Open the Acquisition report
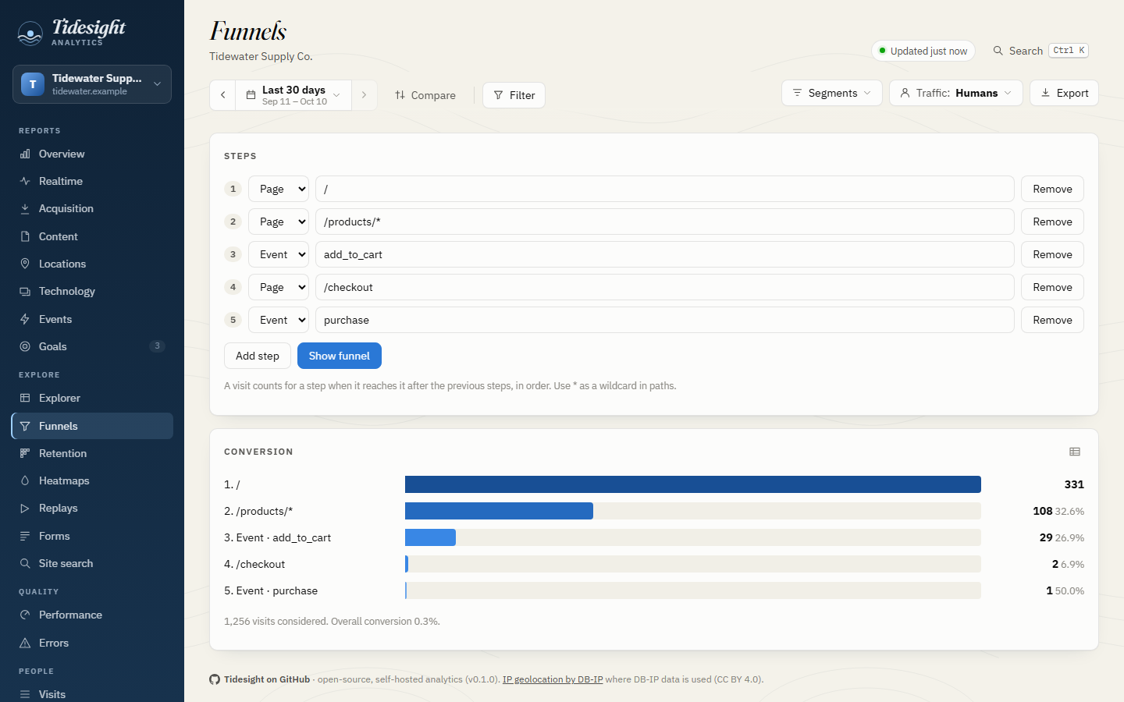The height and width of the screenshot is (702, 1124). (92, 208)
